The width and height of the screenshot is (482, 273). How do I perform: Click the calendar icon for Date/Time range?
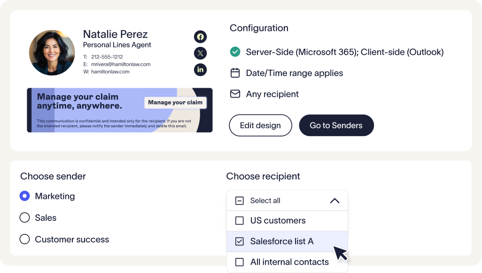(235, 73)
